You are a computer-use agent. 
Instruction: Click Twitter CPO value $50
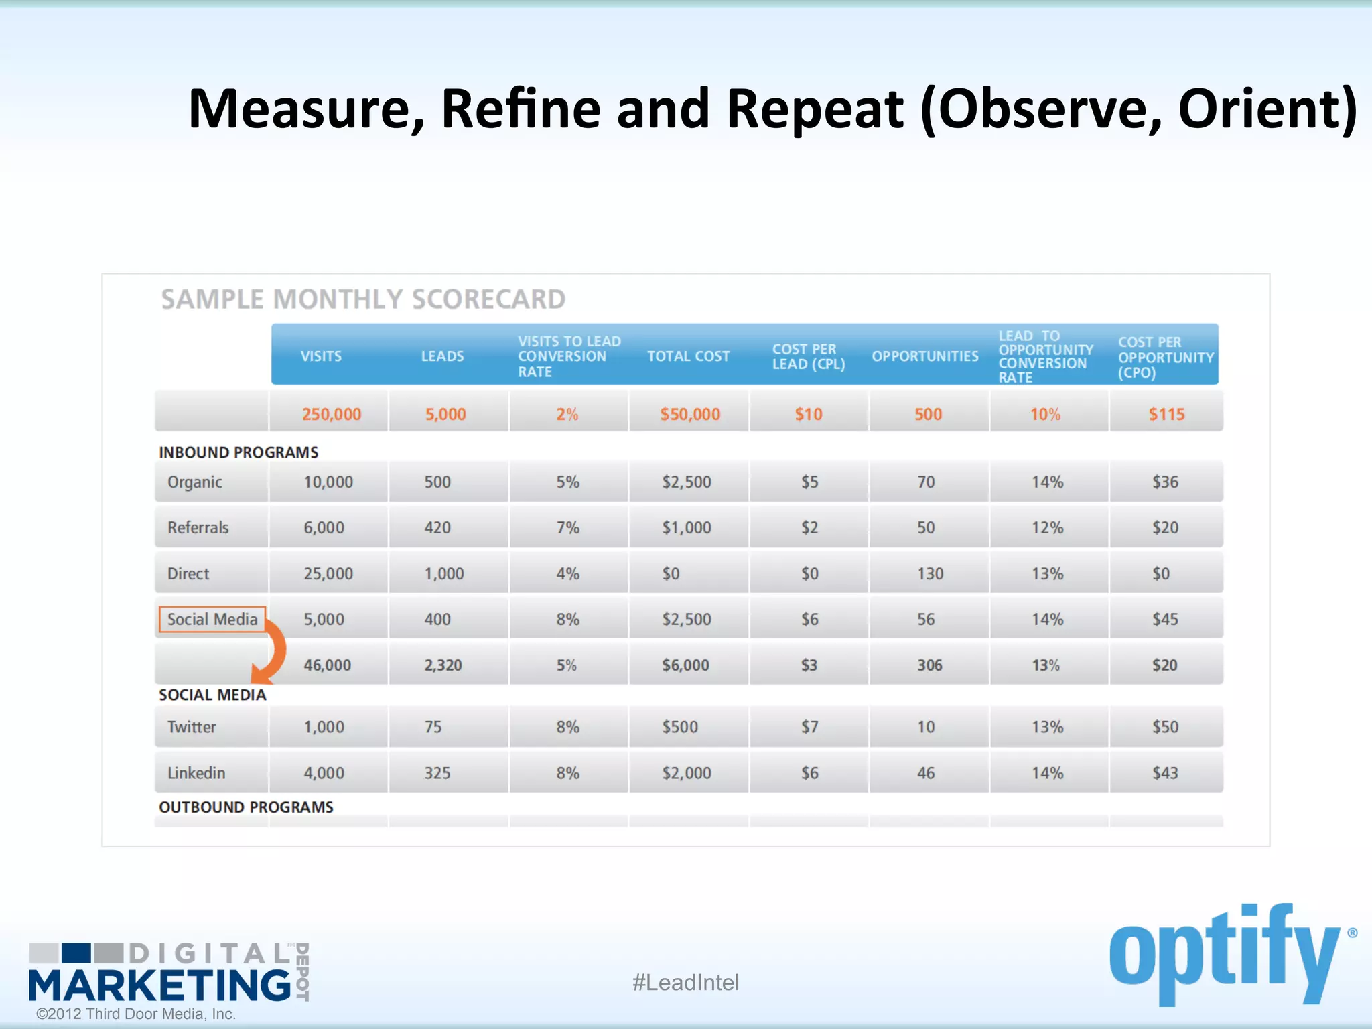[x=1165, y=727]
